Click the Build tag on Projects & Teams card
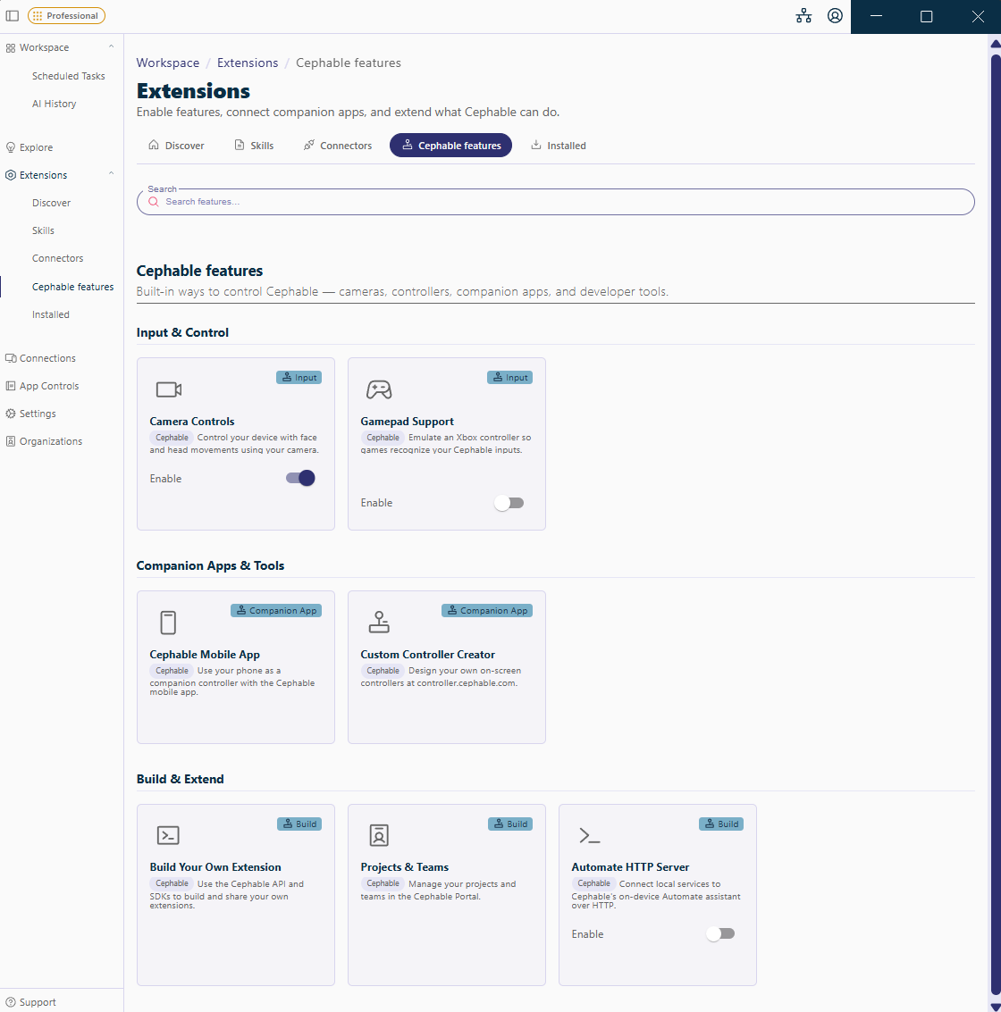 point(510,824)
